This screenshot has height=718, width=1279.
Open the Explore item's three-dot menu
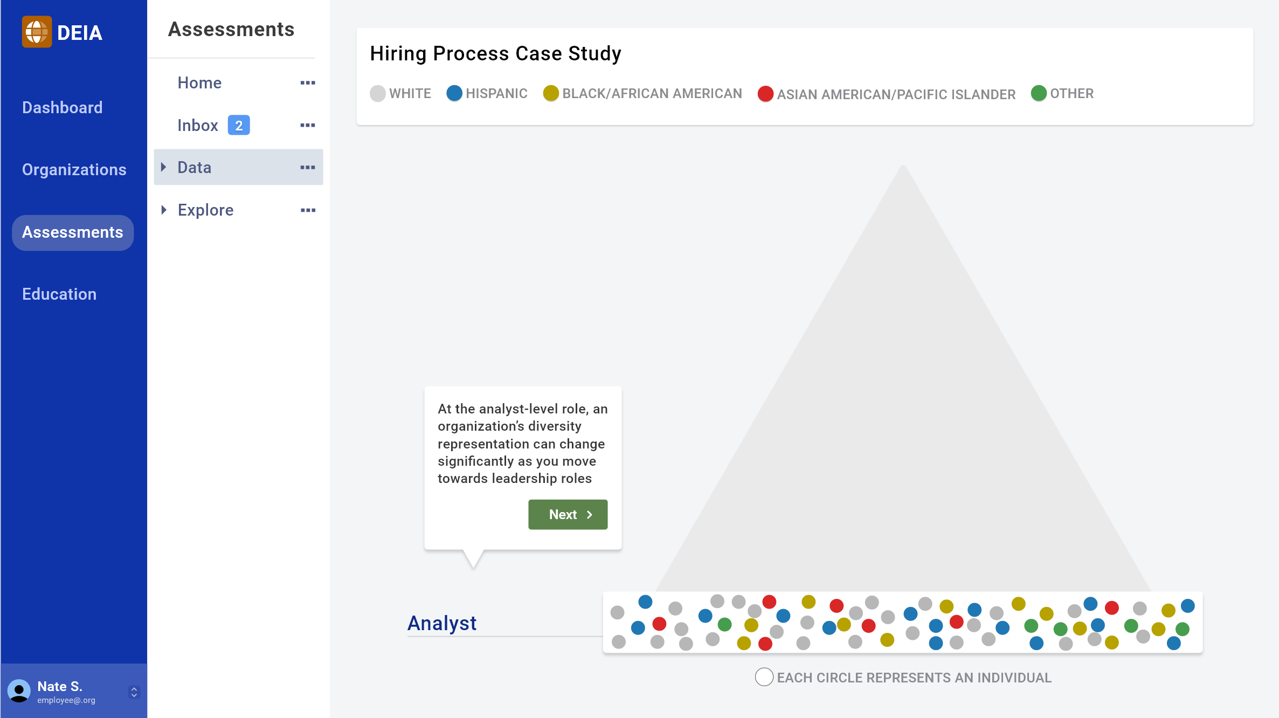point(307,210)
